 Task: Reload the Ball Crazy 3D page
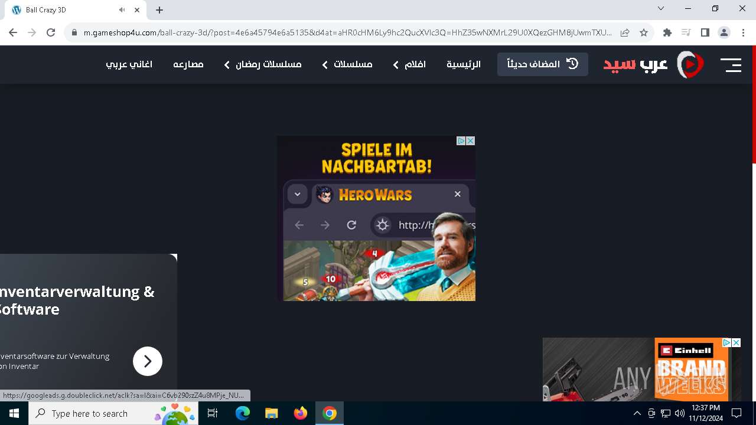tap(51, 32)
